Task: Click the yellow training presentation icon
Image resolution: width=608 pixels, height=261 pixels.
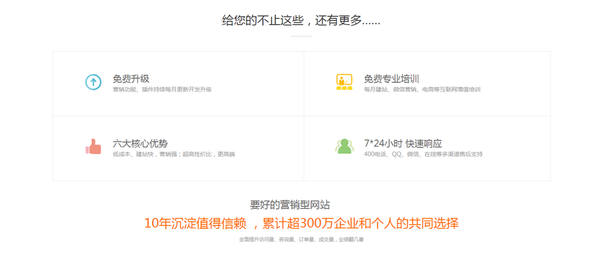Action: pyautogui.click(x=344, y=82)
